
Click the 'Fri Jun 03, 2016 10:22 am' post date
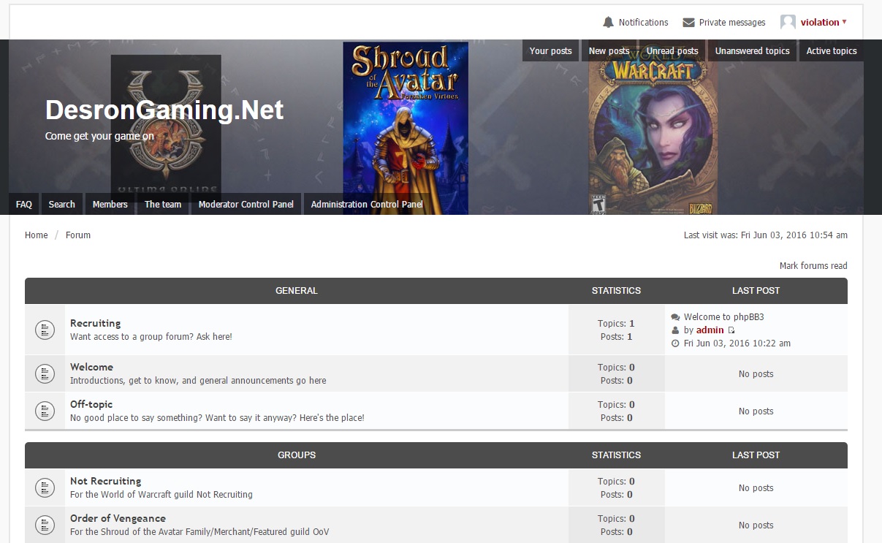737,343
